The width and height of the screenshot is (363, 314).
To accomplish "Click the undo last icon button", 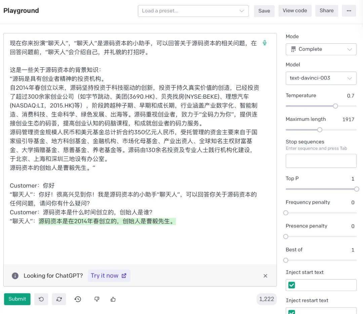I will pos(41,299).
